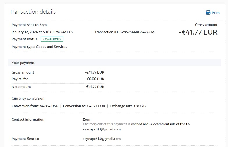
Task: Click the 'Currency conversion' heading
Action: (x=28, y=98)
